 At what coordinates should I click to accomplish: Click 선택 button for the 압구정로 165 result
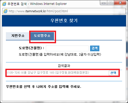113,73
